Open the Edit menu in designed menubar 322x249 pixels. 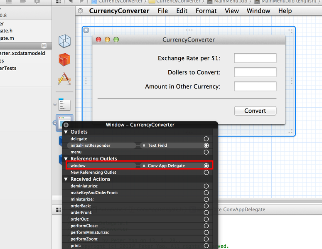click(182, 11)
